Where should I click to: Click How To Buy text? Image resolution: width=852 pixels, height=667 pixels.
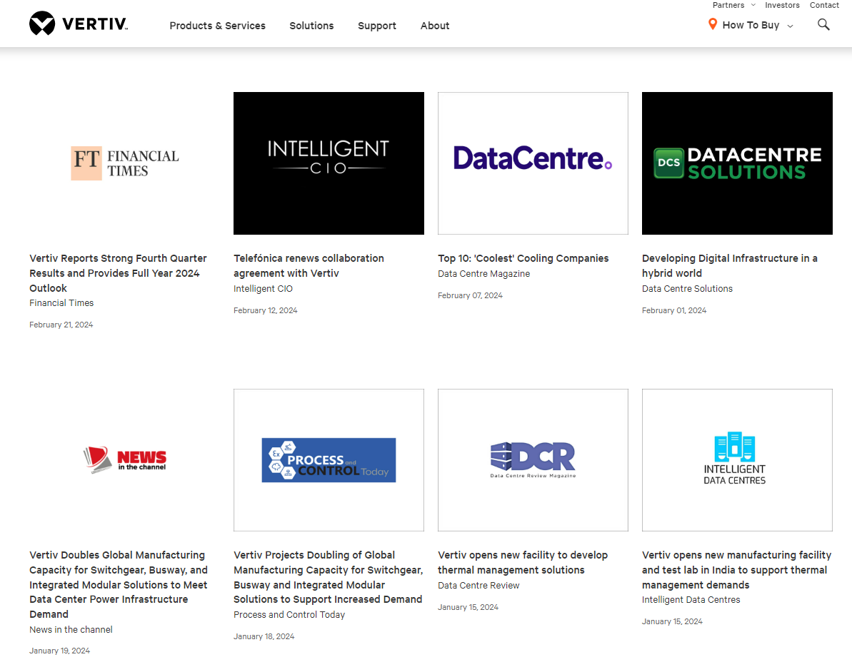point(751,25)
